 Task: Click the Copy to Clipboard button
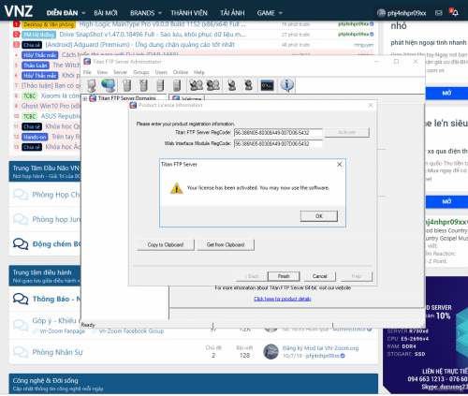[166, 244]
